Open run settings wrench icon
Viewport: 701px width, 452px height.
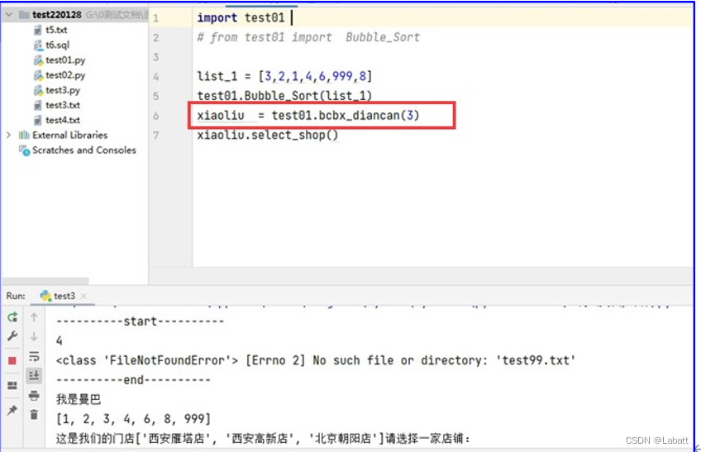[12, 335]
